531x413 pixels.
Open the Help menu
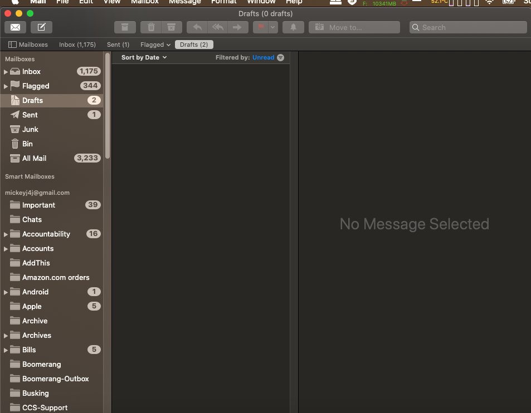pyautogui.click(x=294, y=2)
